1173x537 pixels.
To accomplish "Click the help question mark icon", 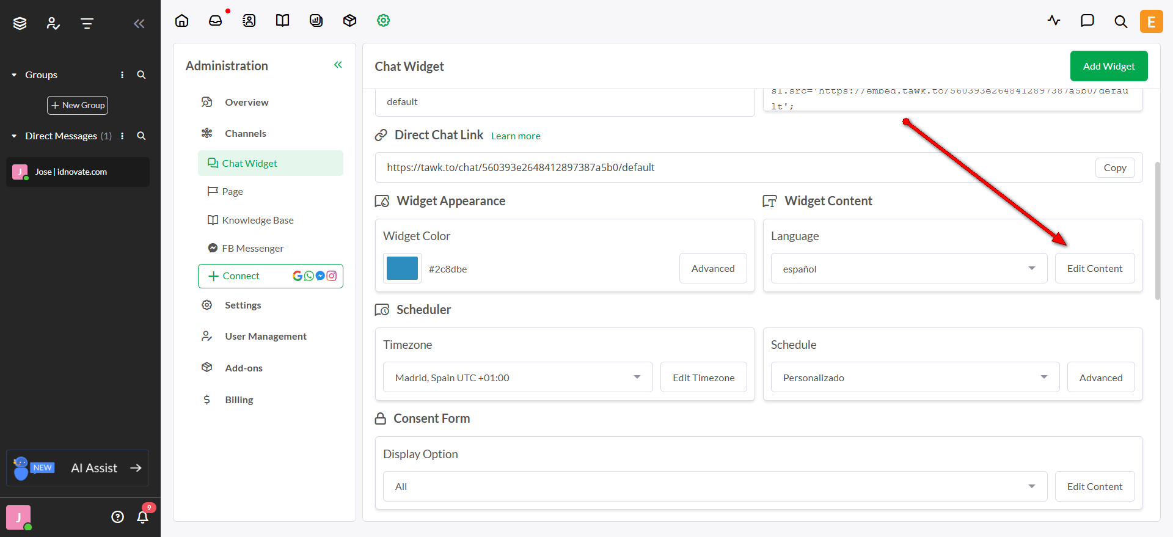I will click(x=118, y=517).
